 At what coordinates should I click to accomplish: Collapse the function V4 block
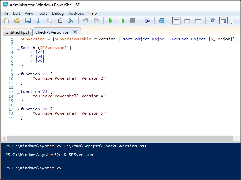[18, 92]
